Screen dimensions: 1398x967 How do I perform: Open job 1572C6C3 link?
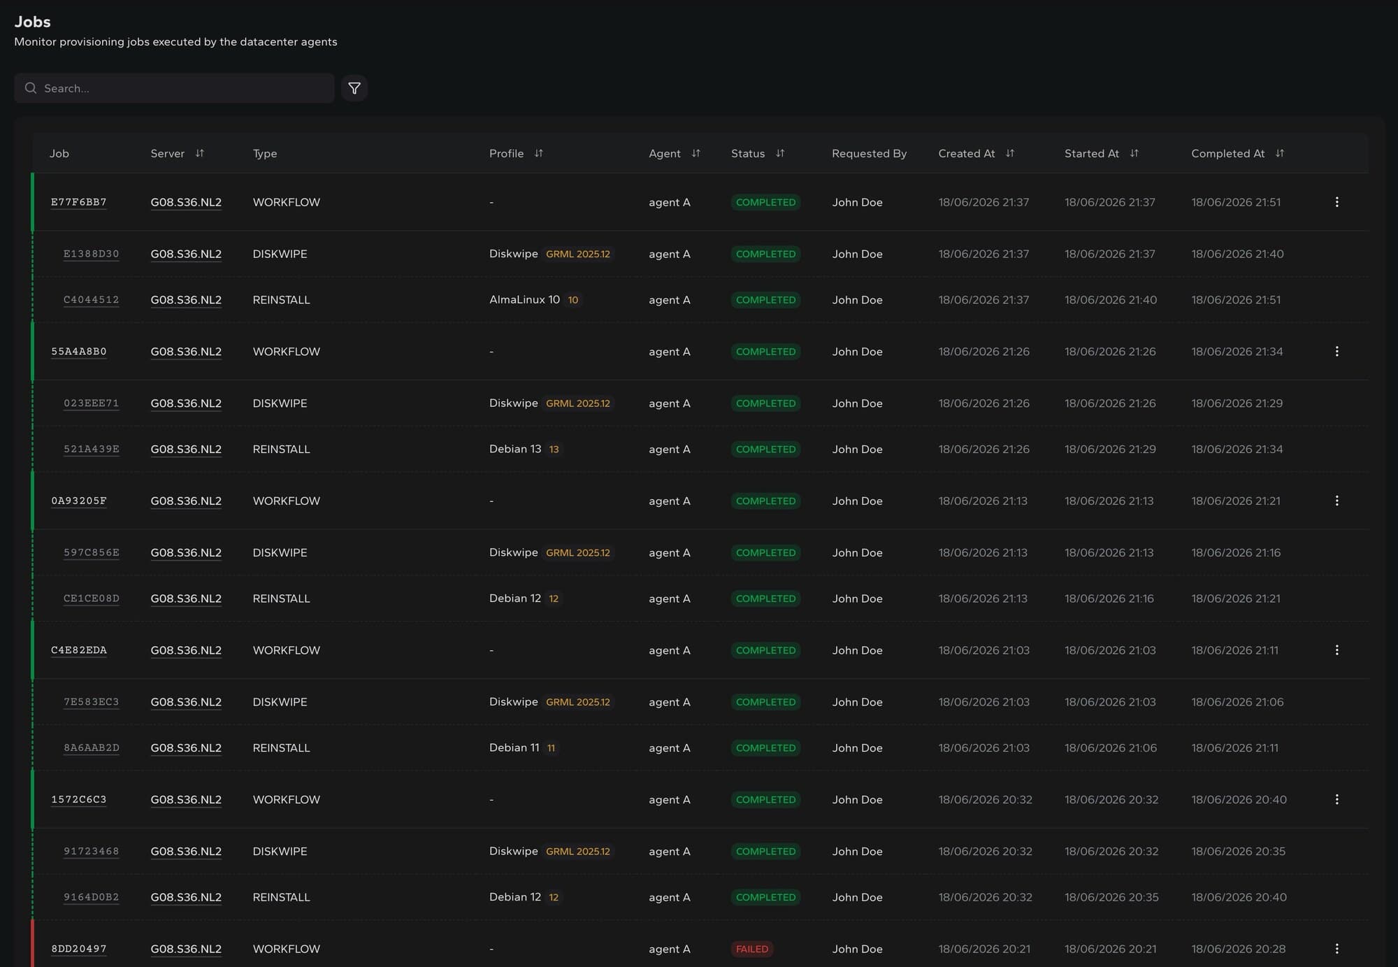tap(79, 799)
